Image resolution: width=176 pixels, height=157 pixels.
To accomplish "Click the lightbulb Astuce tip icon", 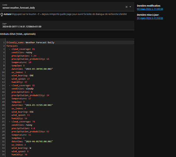I will 2,14.
